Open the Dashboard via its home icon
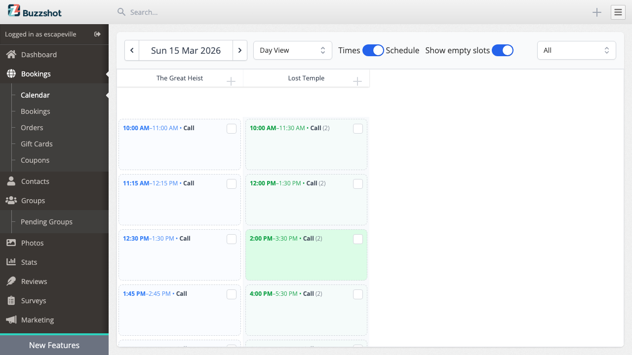This screenshot has width=632, height=355. tap(11, 54)
